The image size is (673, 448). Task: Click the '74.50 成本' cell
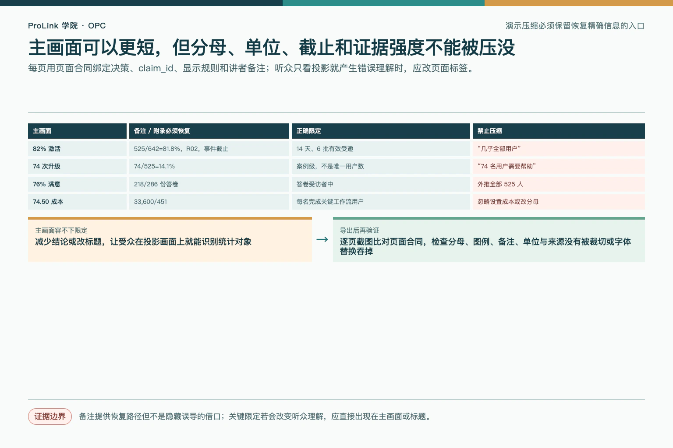(x=77, y=202)
